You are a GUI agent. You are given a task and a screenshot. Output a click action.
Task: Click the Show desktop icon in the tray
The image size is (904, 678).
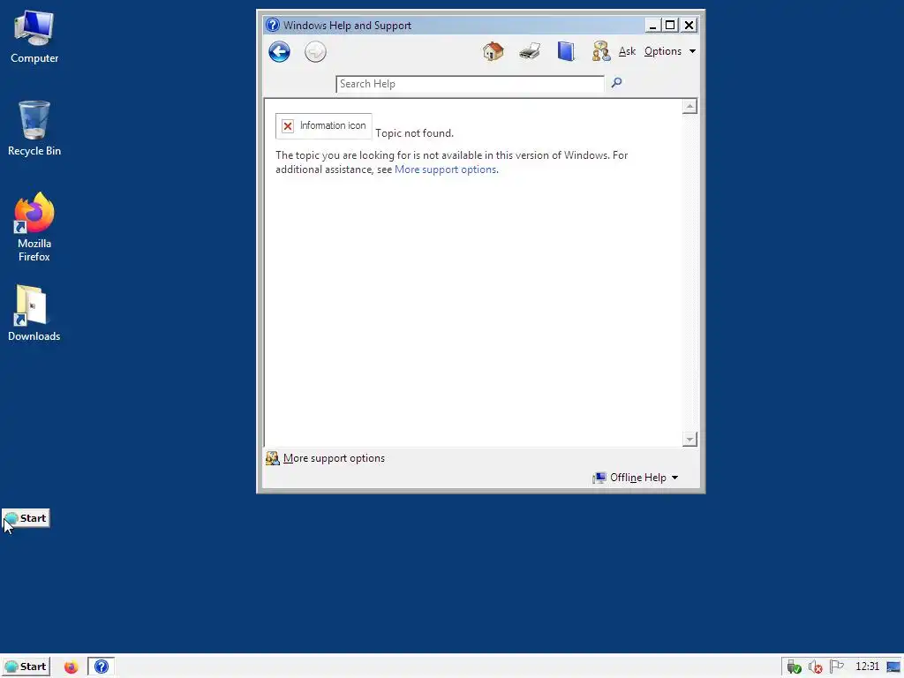893,667
